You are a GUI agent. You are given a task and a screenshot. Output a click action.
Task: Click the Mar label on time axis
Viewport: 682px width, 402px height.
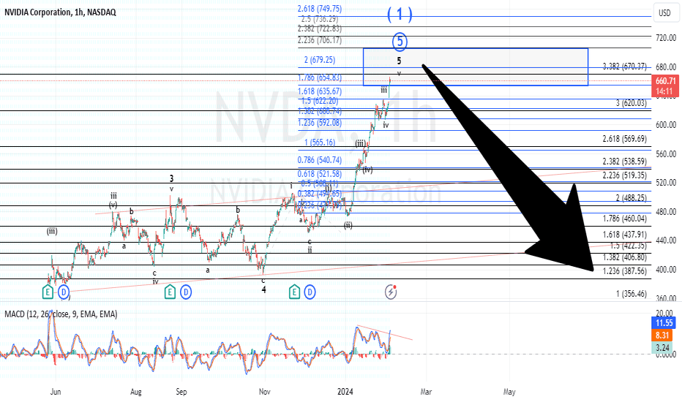click(426, 392)
